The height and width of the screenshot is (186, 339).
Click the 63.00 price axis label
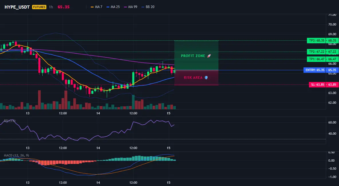[x=332, y=93]
